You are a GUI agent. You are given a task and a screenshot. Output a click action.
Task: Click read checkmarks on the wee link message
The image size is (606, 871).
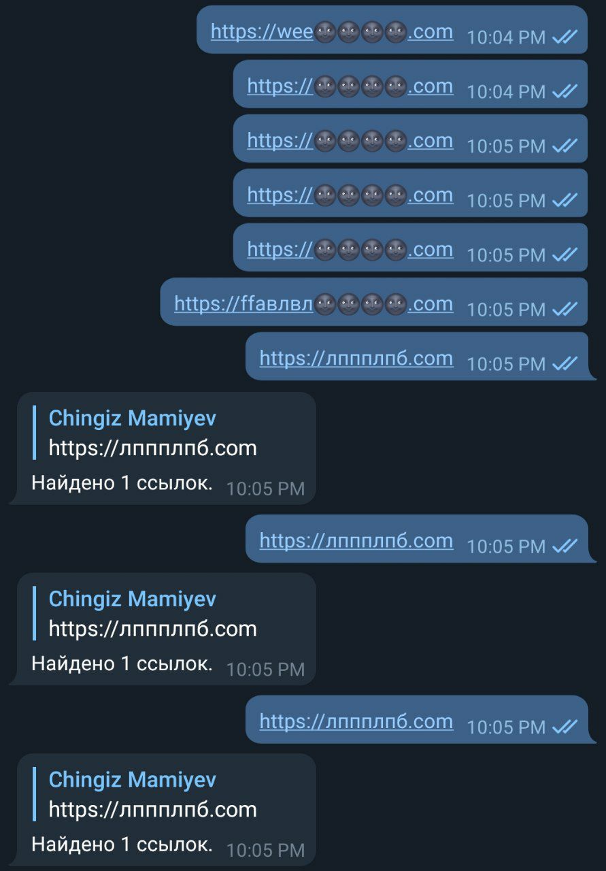565,37
